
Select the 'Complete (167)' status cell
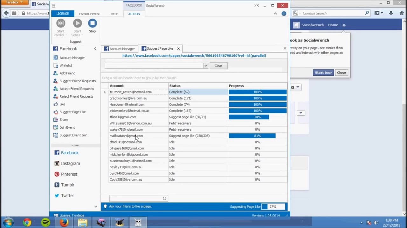[198, 111]
